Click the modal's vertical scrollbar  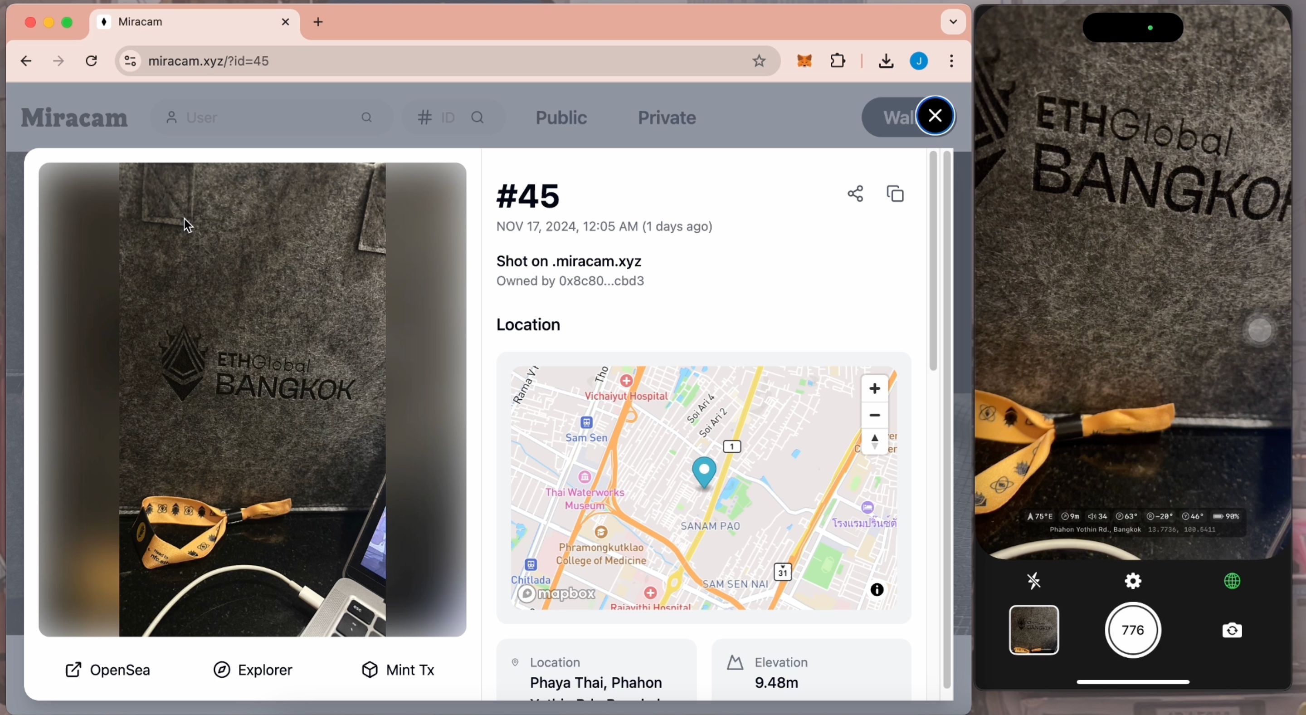click(x=933, y=261)
